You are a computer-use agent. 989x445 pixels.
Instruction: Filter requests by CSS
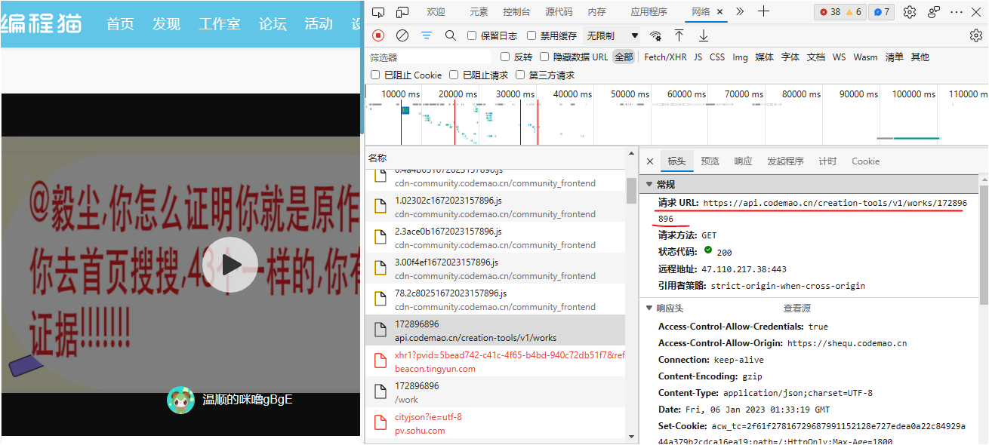point(717,57)
